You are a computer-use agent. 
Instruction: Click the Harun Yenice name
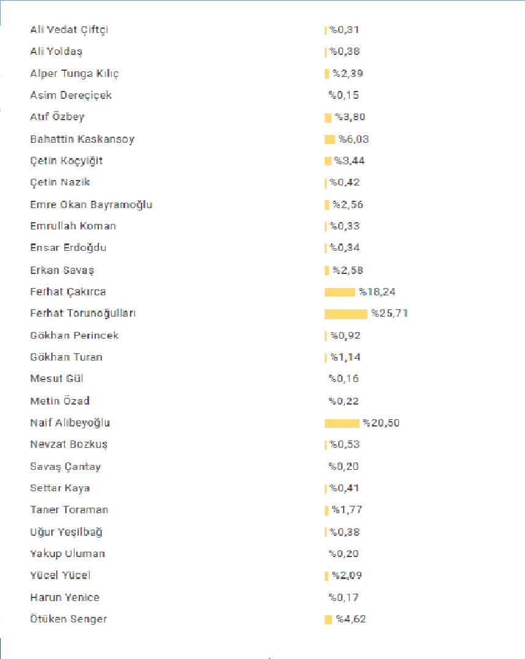(x=65, y=597)
